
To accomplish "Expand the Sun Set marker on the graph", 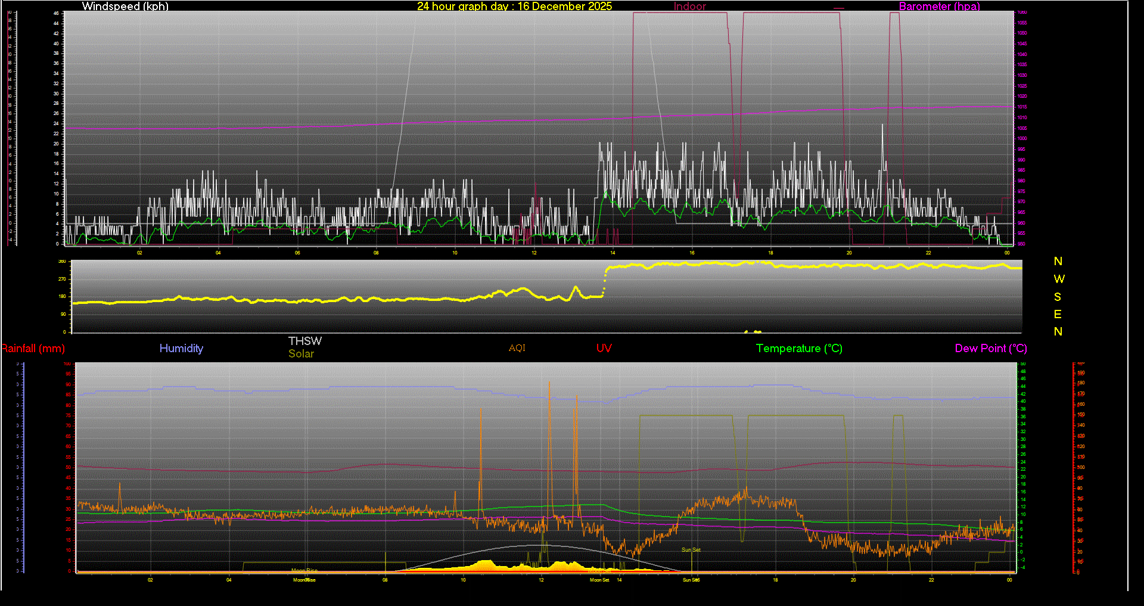I will (691, 549).
